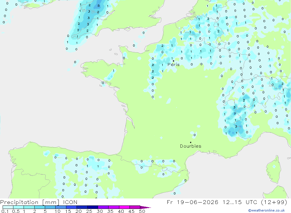Pick the 0.1–0.5 mm legend color swatch
The width and height of the screenshot is (291, 213).
click(x=8, y=207)
